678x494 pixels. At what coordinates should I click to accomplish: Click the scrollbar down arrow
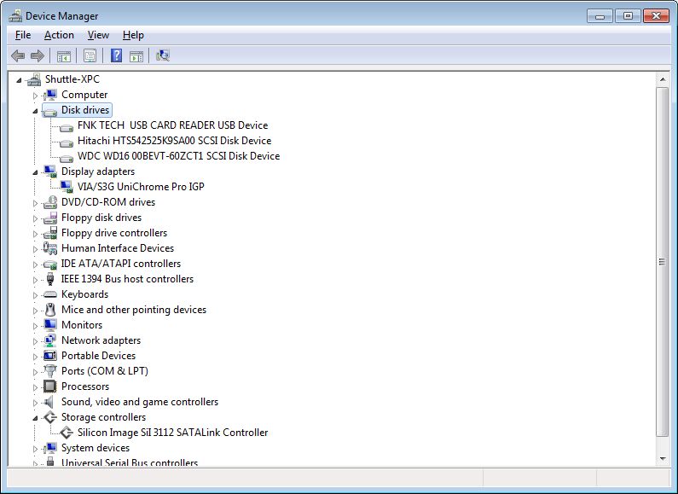pos(662,458)
